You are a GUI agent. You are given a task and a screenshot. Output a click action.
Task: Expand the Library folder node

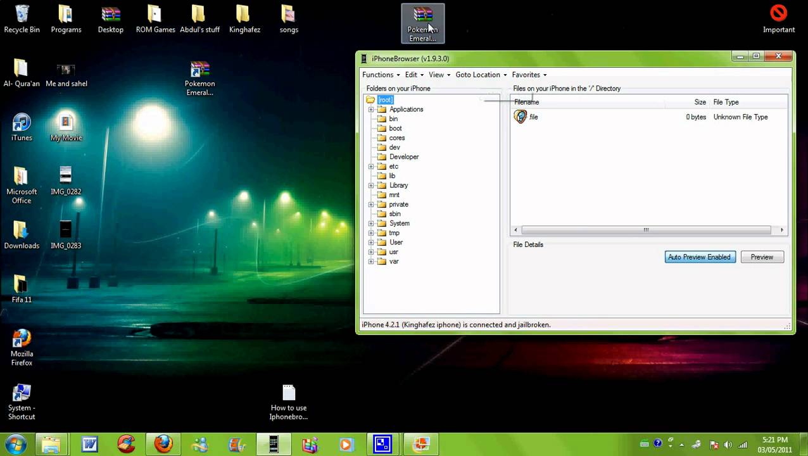tap(371, 186)
